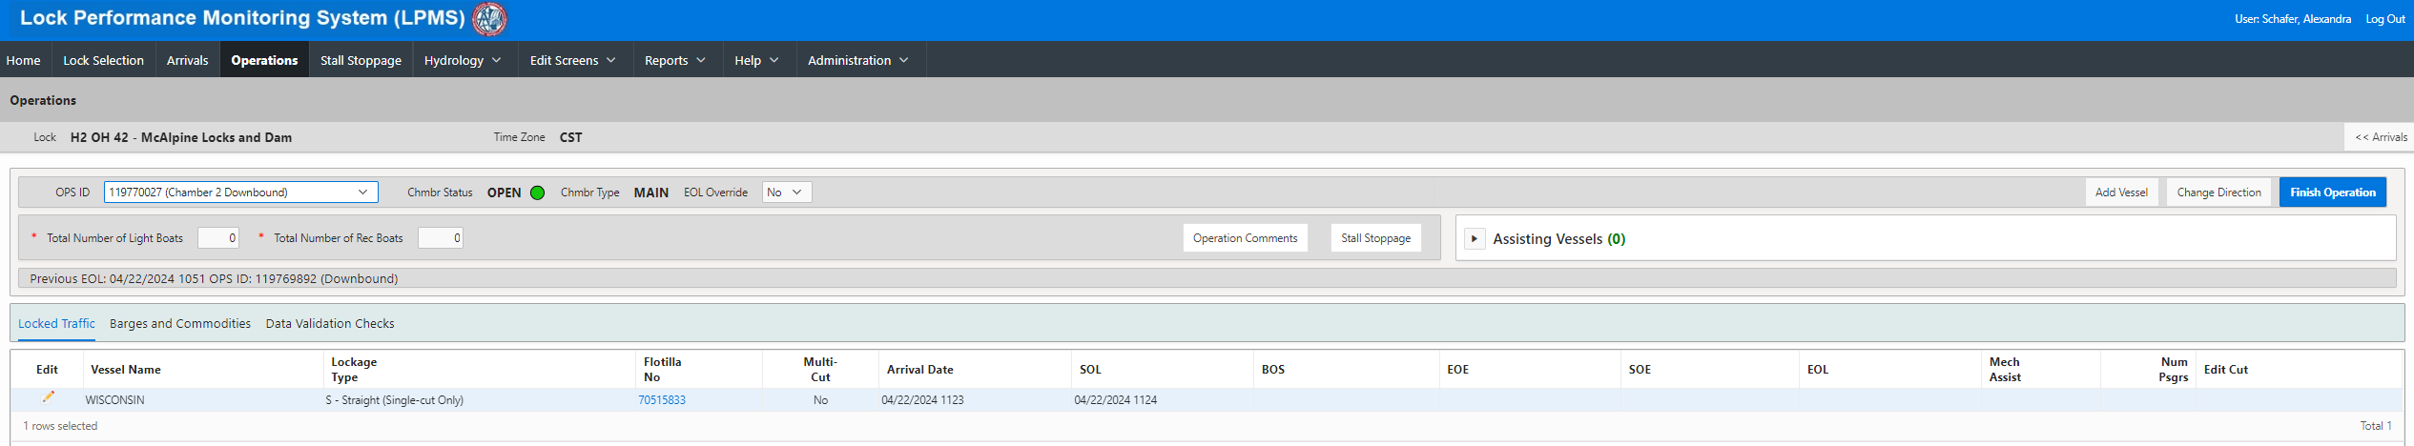Switch to the Locked Traffic tab
Viewport: 2414px width, 446px height.
click(56, 324)
